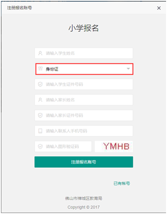Click the 请输入家长证件号码 input field
Screen dimensions: 167x214
pyautogui.click(x=84, y=115)
